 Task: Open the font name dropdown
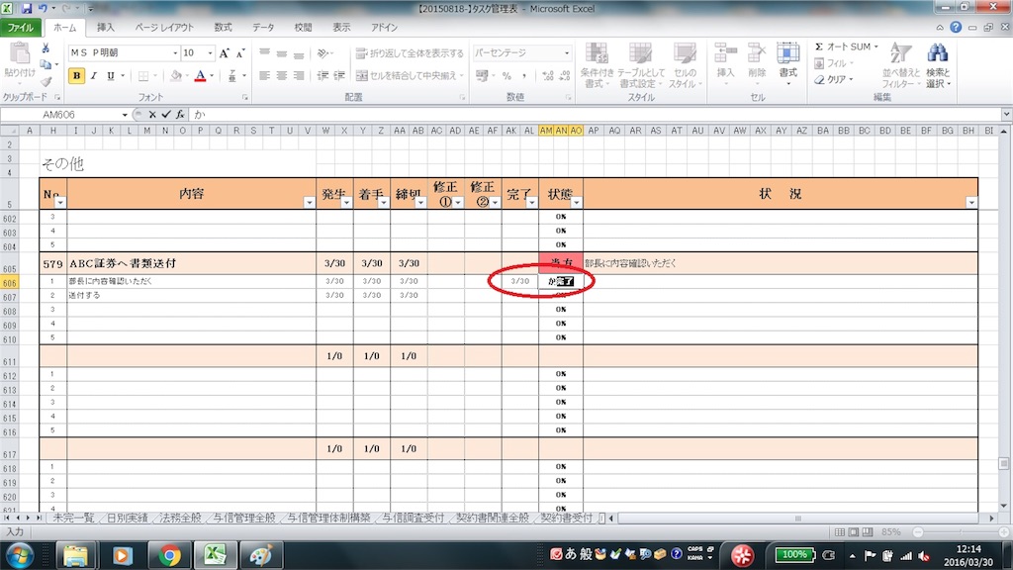tap(175, 53)
